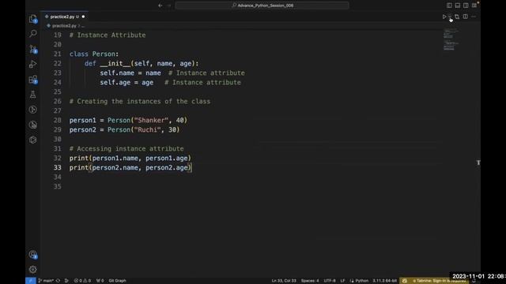506x284 pixels.
Task: Click the open changes icon in editor toolbar
Action: 457,17
